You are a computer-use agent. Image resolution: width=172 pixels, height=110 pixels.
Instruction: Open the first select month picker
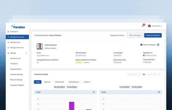pos(134,74)
